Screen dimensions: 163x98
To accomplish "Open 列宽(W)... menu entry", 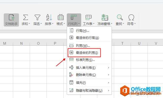I will coord(89,45).
